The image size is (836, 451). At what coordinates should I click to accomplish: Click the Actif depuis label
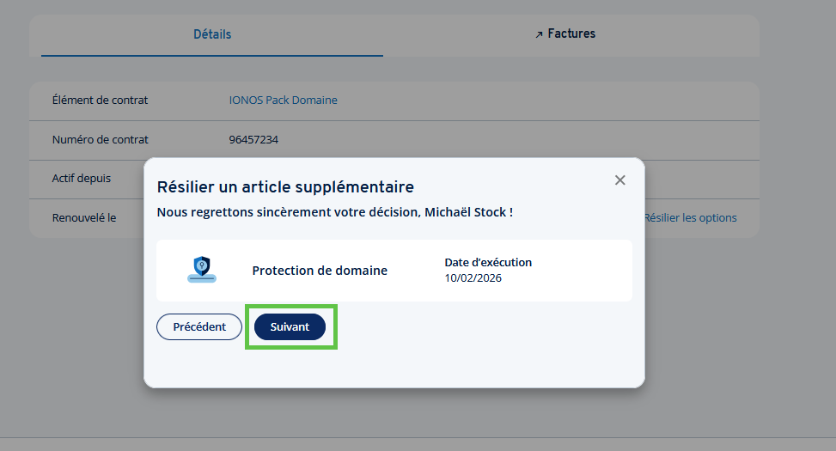click(82, 179)
